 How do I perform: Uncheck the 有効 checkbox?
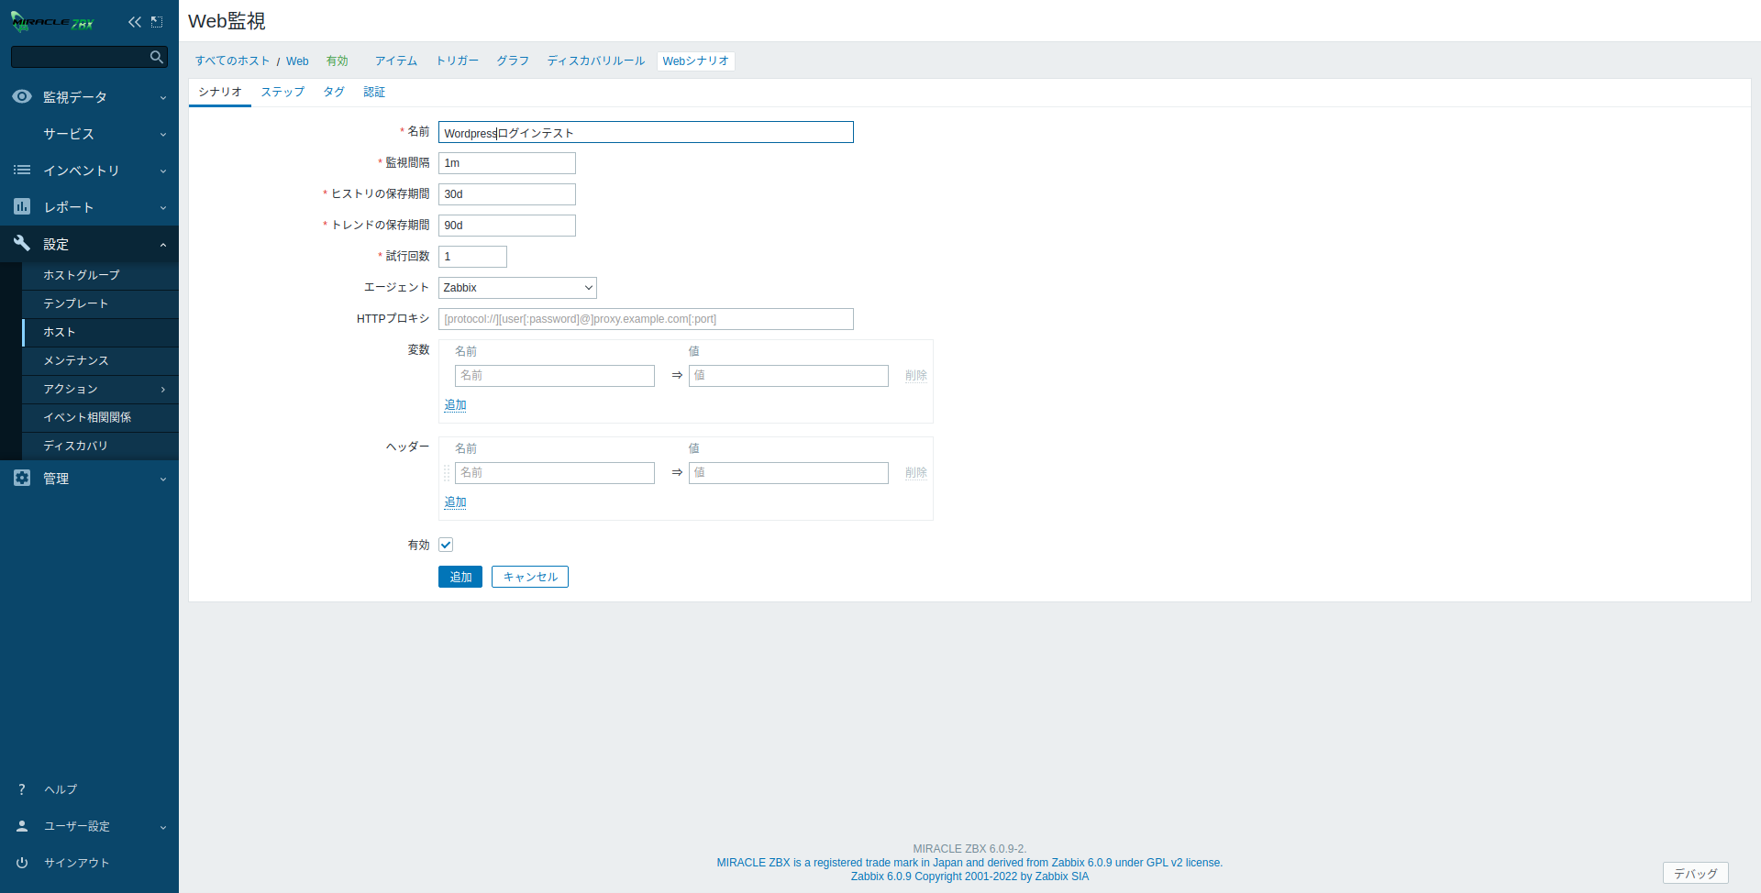tap(446, 545)
